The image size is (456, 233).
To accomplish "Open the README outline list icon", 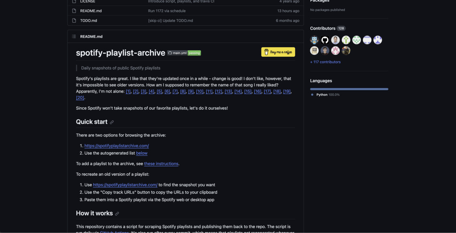I will coord(74,36).
